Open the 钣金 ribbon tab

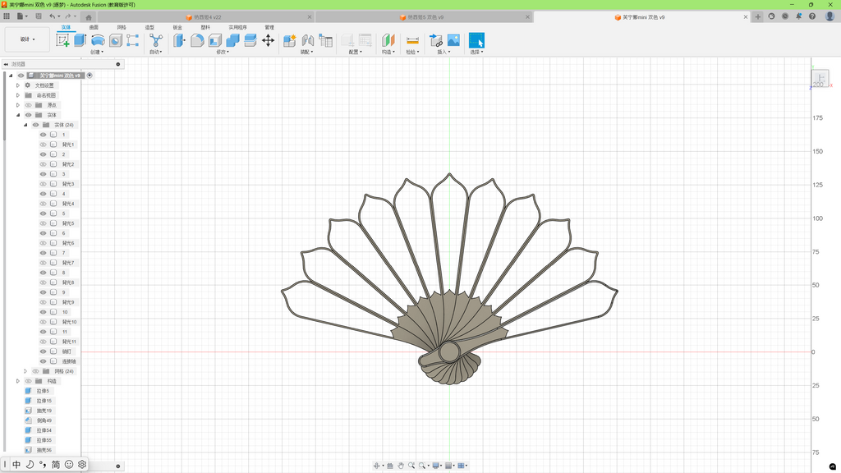177,27
